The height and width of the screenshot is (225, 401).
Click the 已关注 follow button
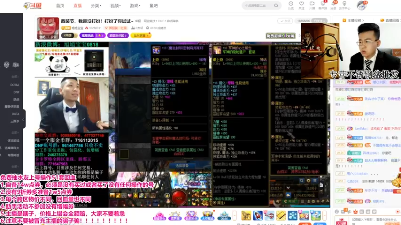320,21
